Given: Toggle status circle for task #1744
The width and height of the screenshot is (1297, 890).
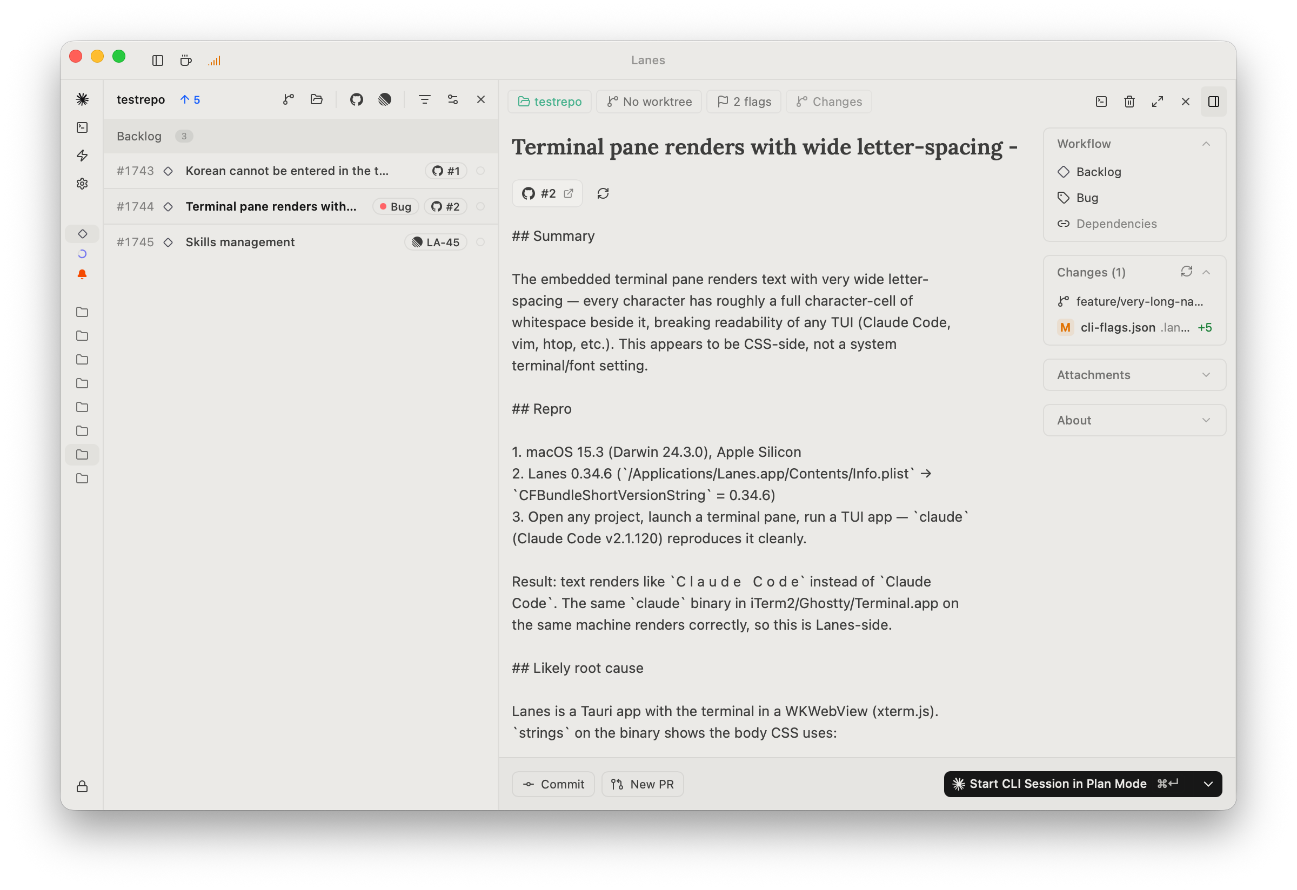Looking at the screenshot, I should 480,206.
